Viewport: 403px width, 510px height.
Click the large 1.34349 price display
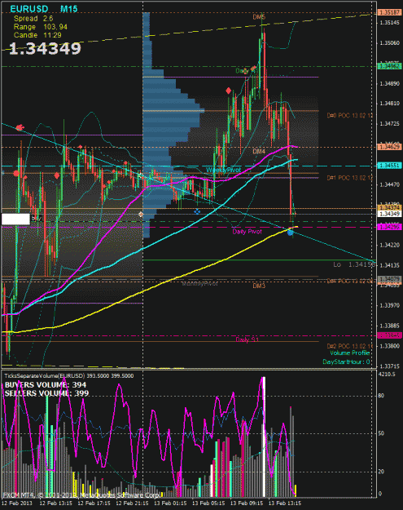tap(45, 49)
